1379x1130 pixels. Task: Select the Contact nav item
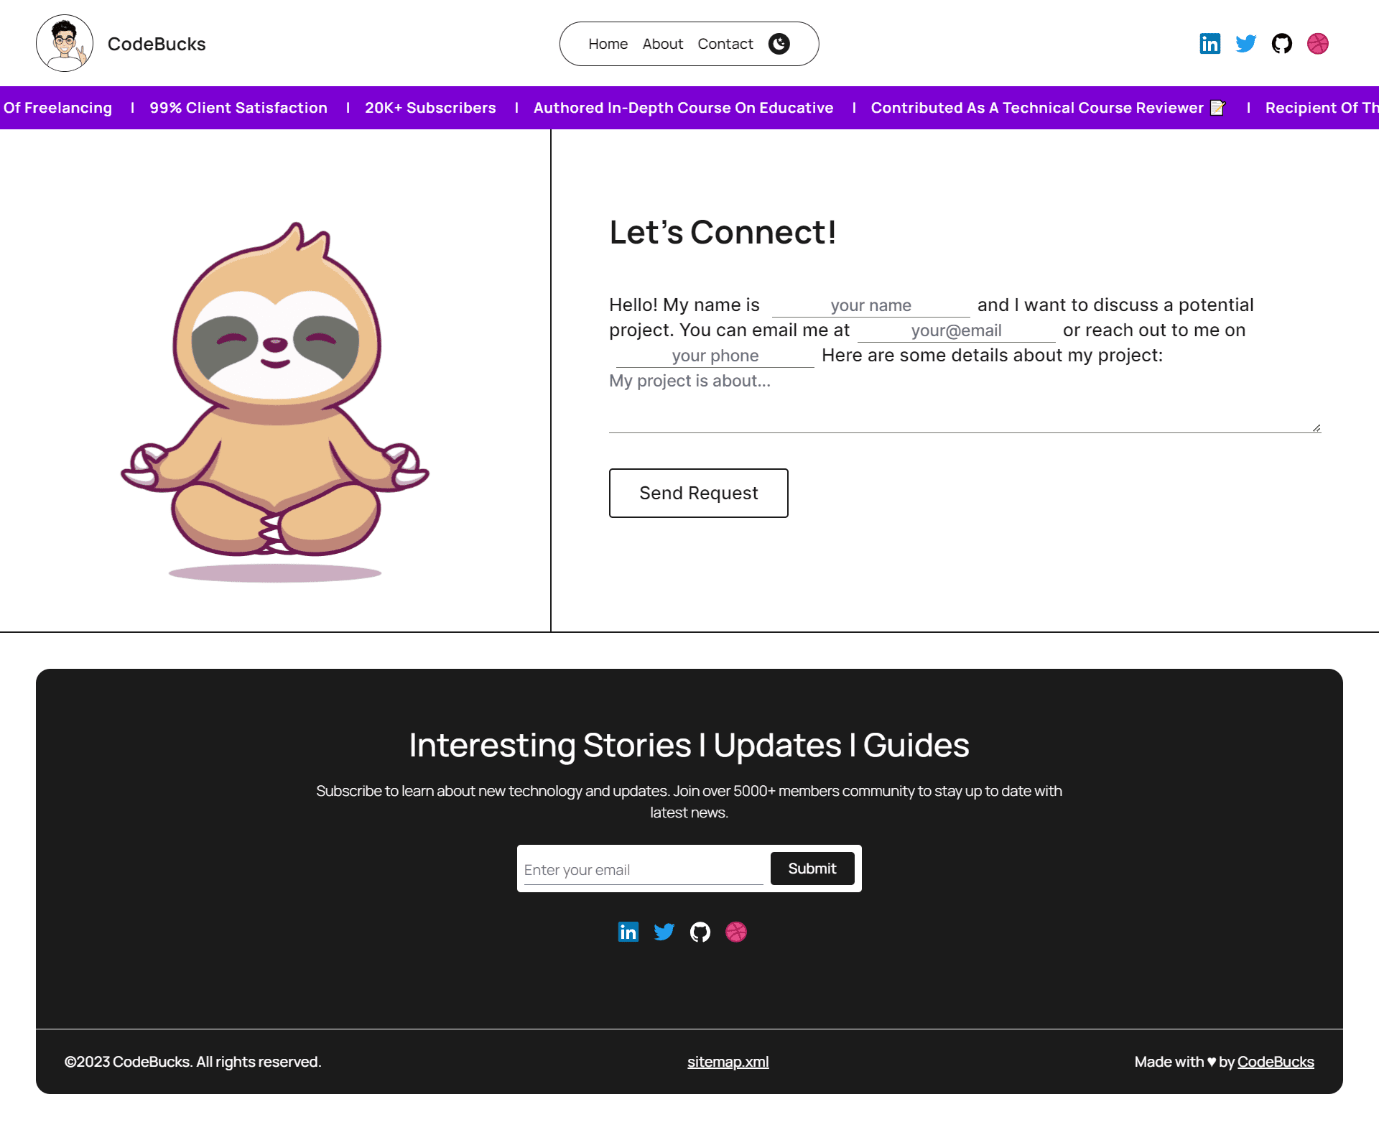725,44
